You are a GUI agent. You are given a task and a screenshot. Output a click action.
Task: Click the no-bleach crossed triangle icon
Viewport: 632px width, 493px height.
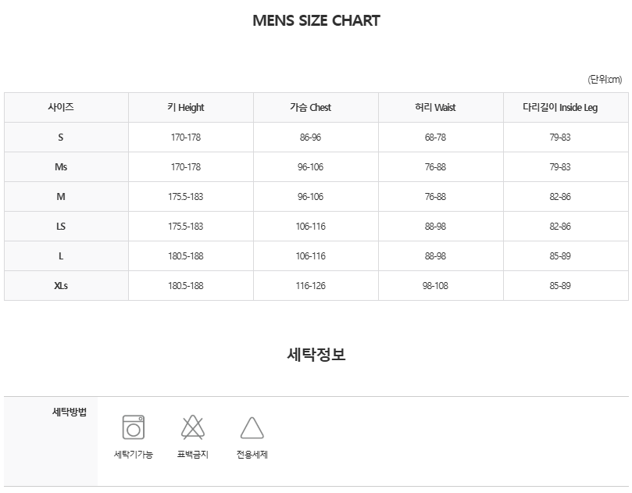pos(193,427)
